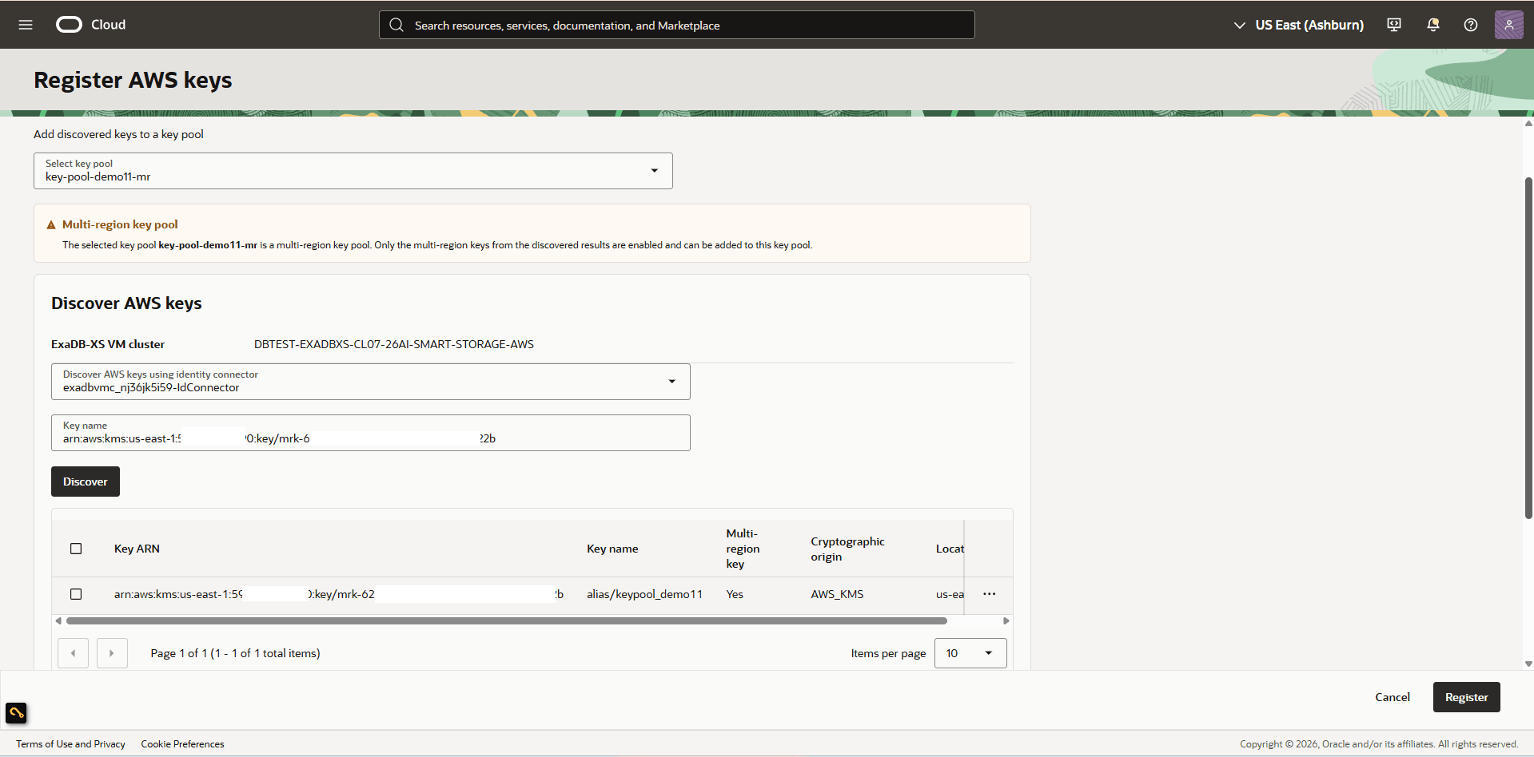Click the search magnifier icon
The width and height of the screenshot is (1534, 757).
[x=396, y=25]
